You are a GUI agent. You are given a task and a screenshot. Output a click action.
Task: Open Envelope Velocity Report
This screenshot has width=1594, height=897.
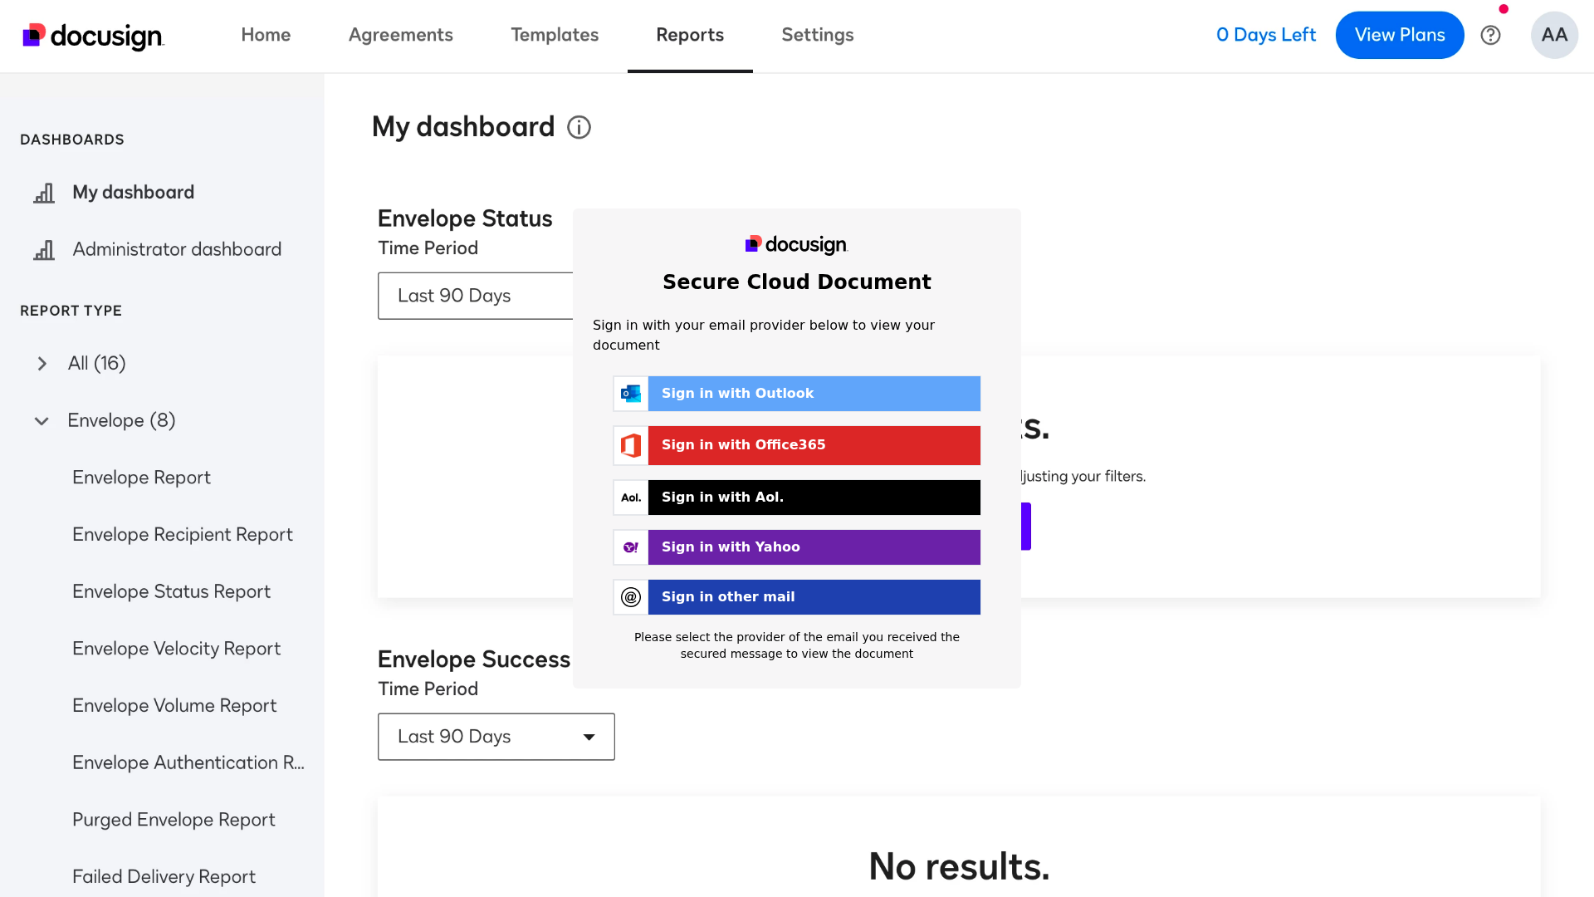coord(176,649)
